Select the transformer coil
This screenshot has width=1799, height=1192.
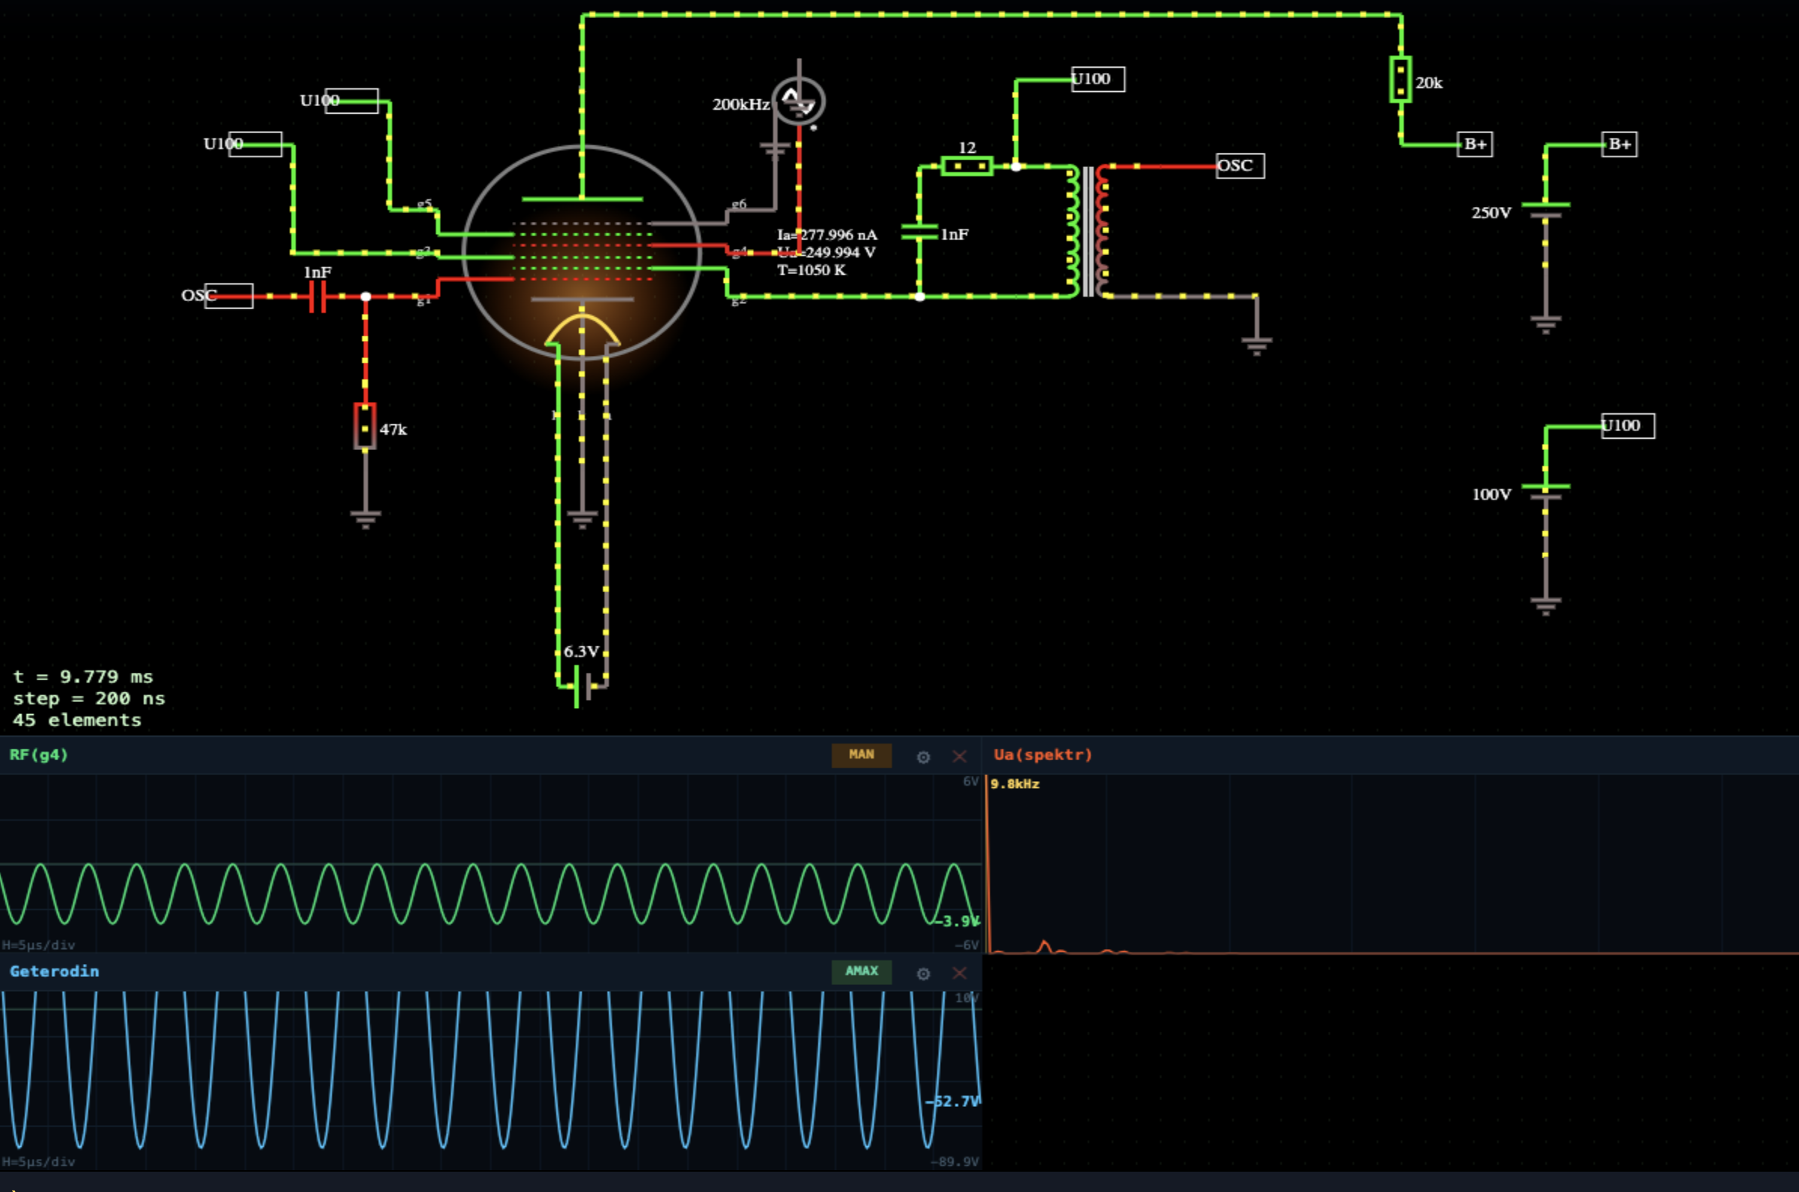[x=1088, y=231]
